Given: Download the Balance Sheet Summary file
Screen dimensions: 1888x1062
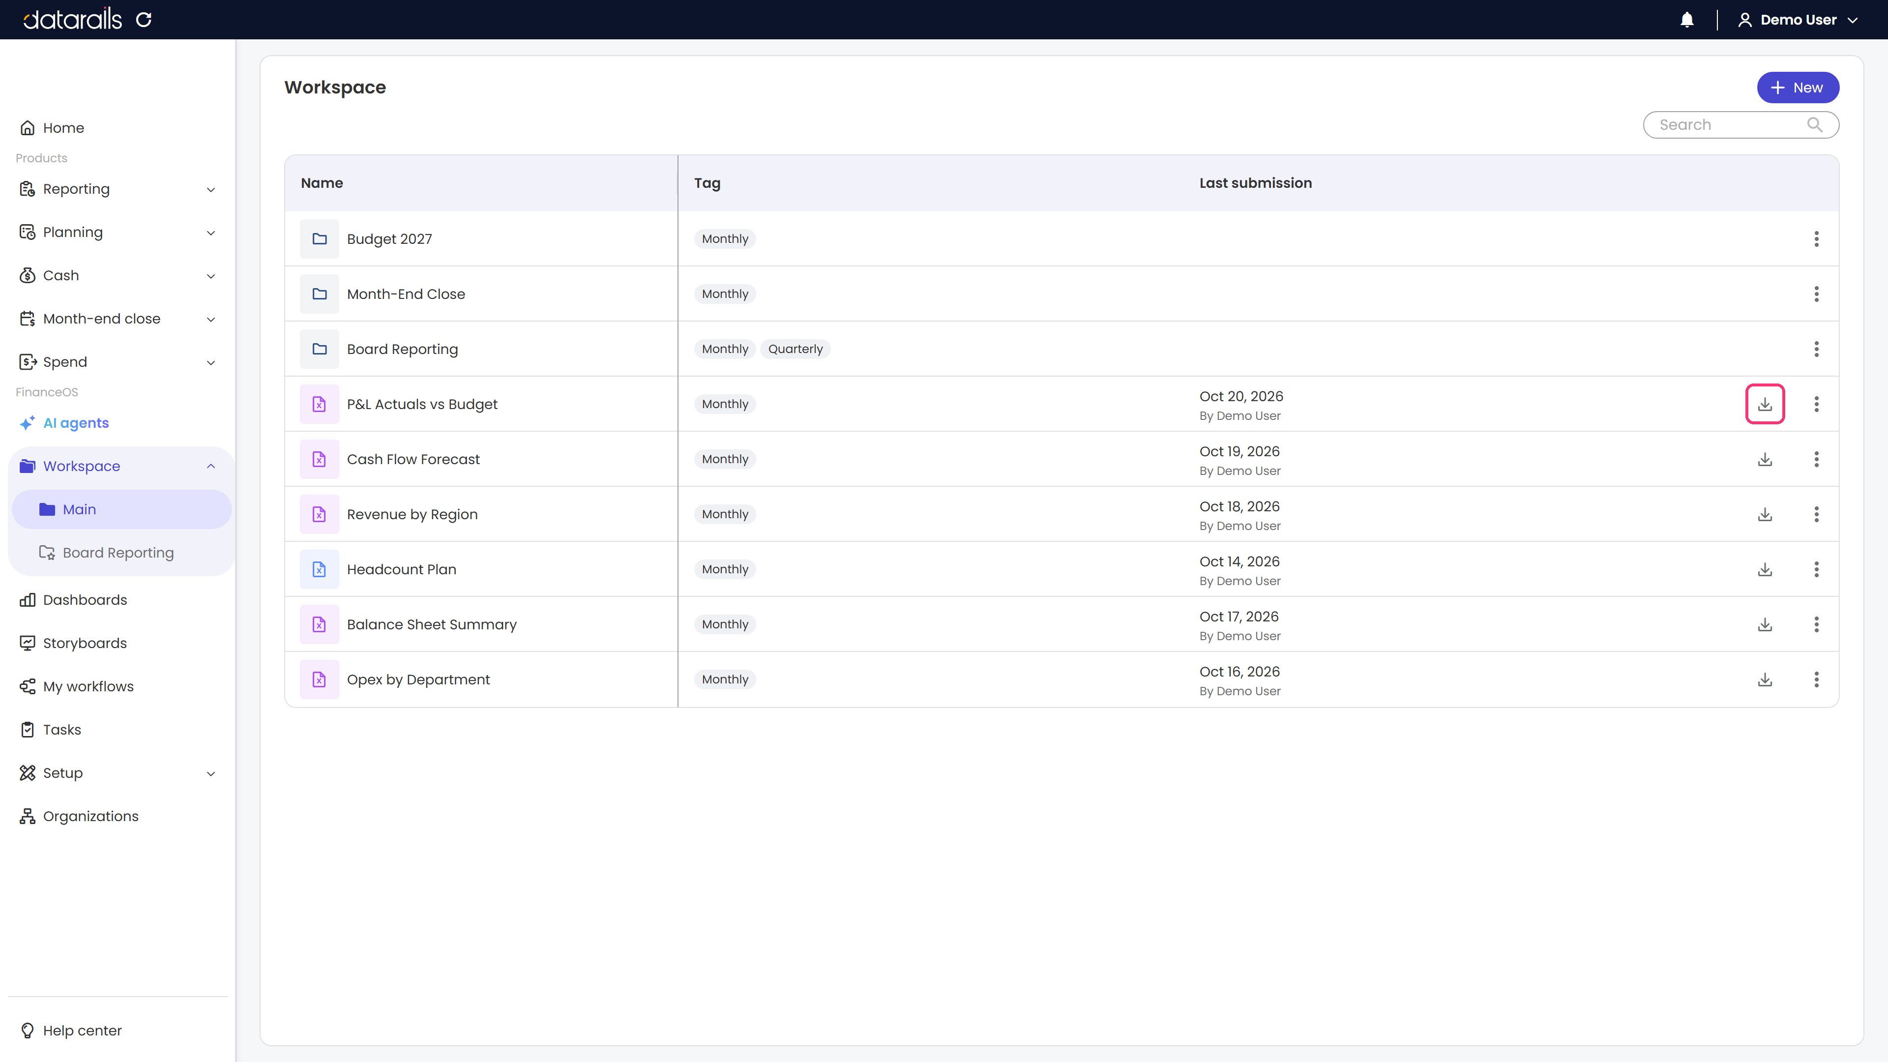Looking at the screenshot, I should coord(1765,624).
